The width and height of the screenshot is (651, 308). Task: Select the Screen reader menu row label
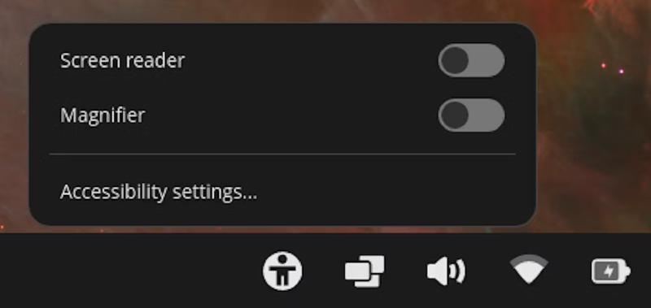[123, 60]
